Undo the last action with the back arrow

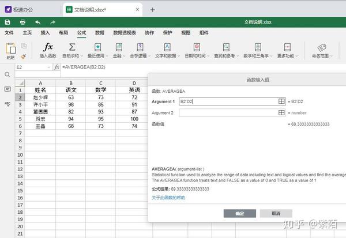(37, 22)
